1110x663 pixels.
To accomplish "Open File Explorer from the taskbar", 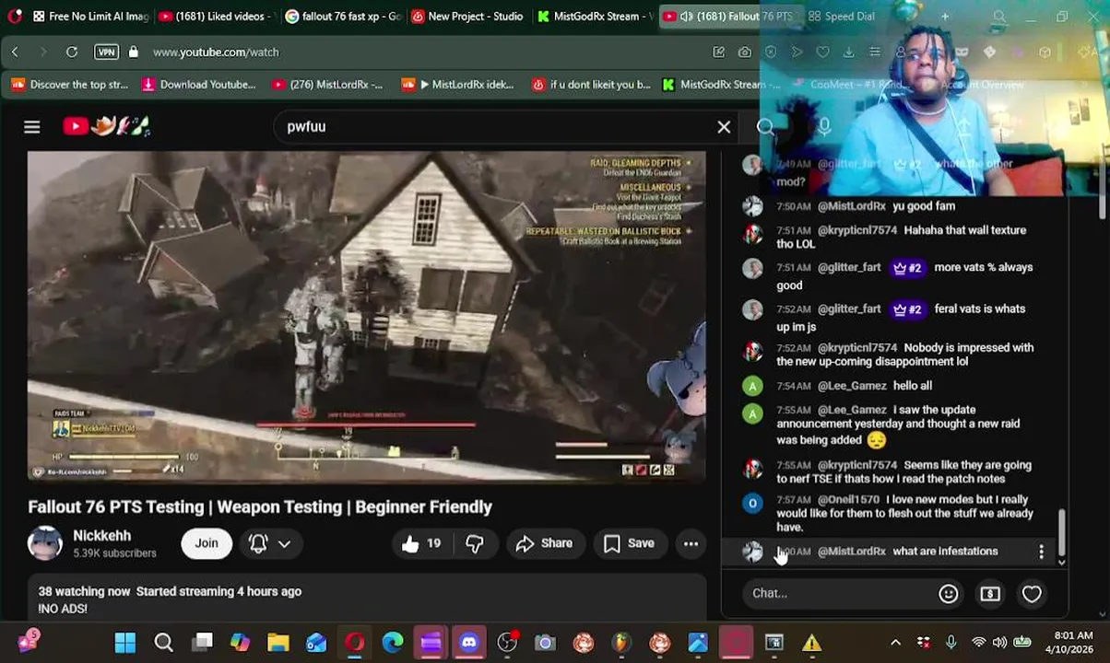I will pyautogui.click(x=278, y=643).
